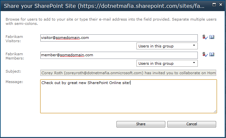Screen dimensions: 226x138
Task: Click into the Message text area
Action: (129, 96)
